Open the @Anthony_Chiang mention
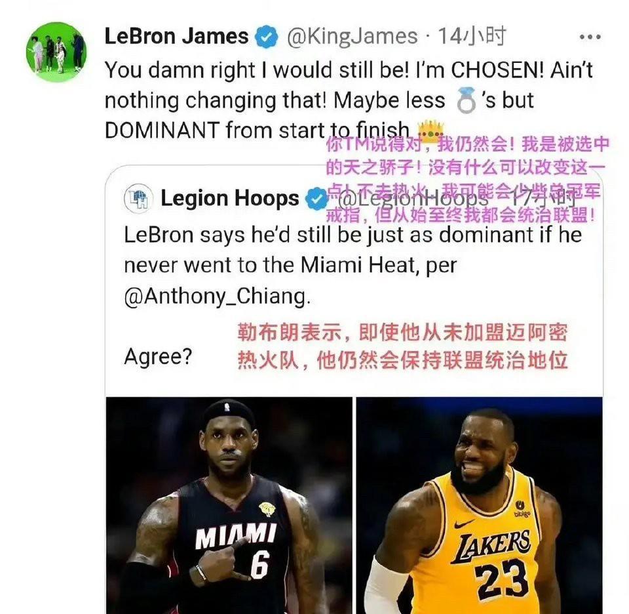This screenshot has width=629, height=614. coord(217,297)
